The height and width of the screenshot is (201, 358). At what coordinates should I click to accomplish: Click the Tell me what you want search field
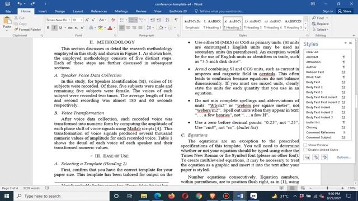pos(219,11)
